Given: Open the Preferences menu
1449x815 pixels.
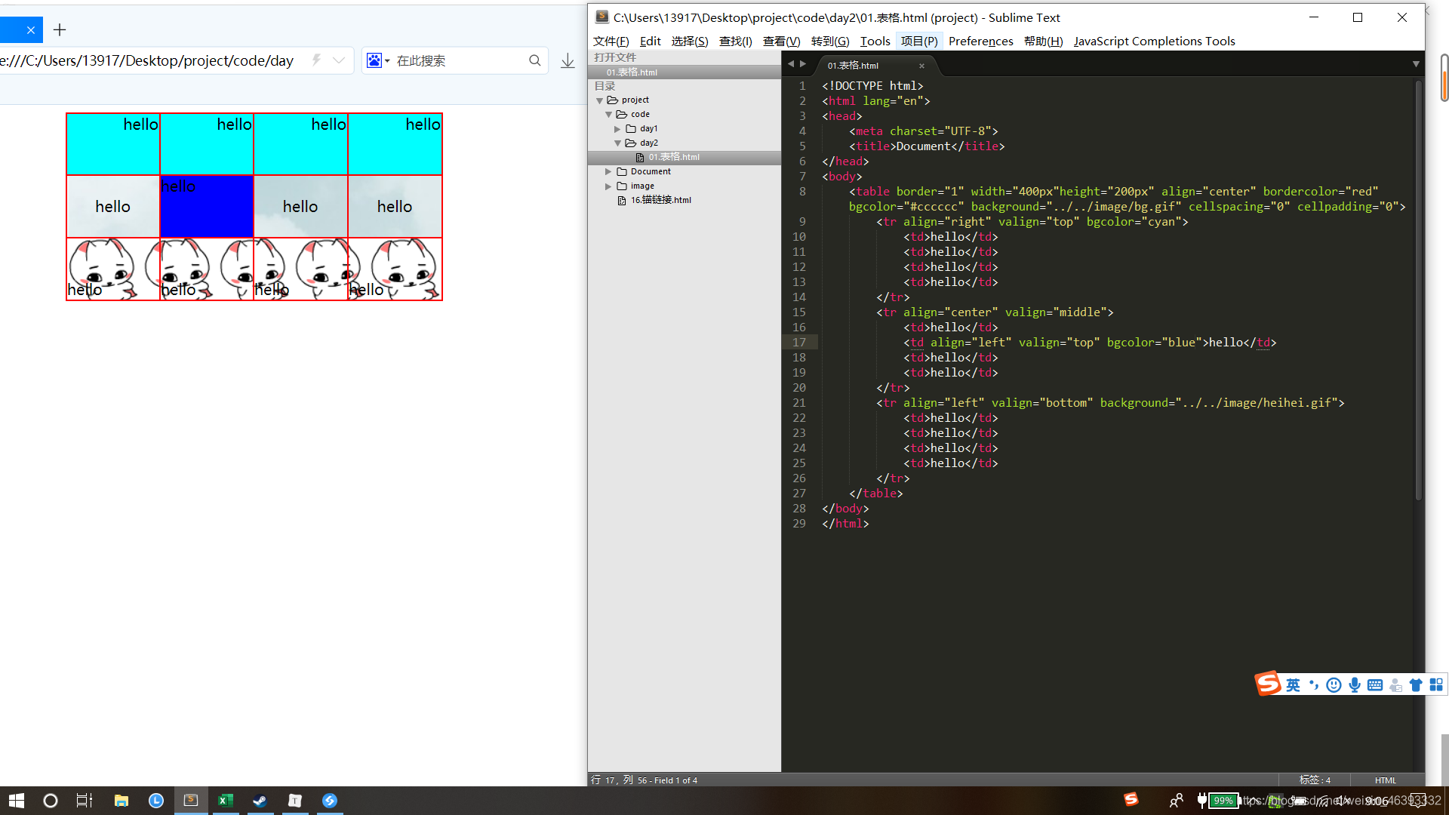Looking at the screenshot, I should click(x=980, y=42).
